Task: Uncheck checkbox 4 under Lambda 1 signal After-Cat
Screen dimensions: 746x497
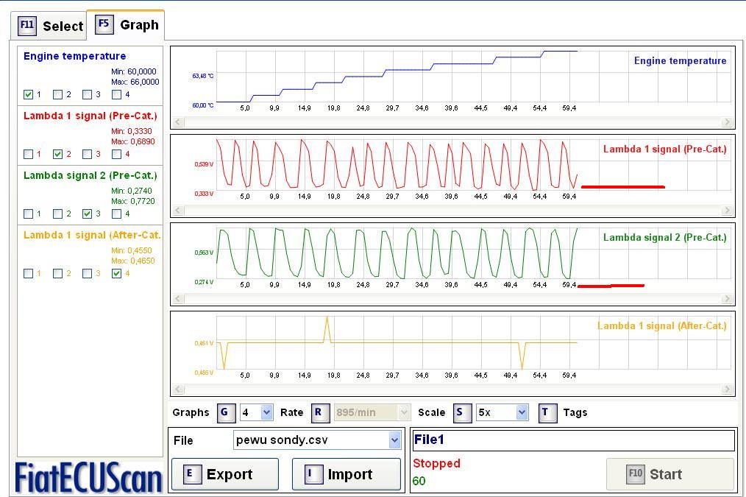Action: point(116,273)
